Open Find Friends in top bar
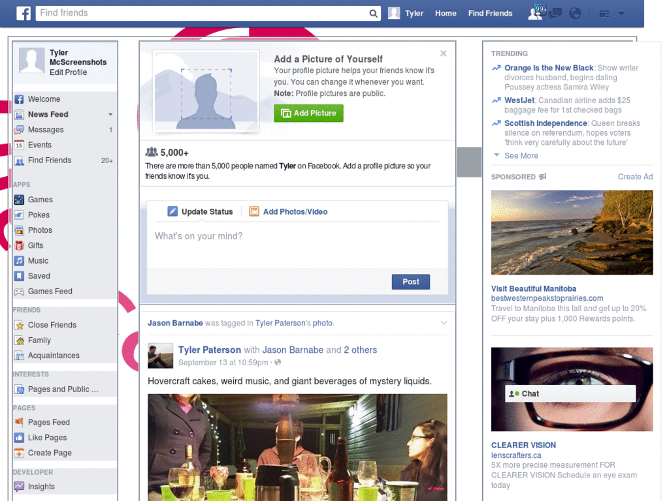669x501 pixels. pos(490,14)
